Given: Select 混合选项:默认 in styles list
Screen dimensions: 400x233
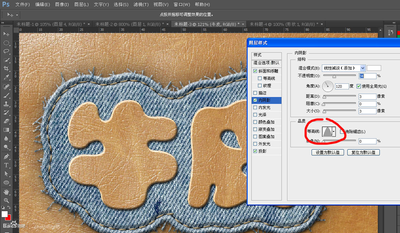Looking at the screenshot, I should click(267, 63).
